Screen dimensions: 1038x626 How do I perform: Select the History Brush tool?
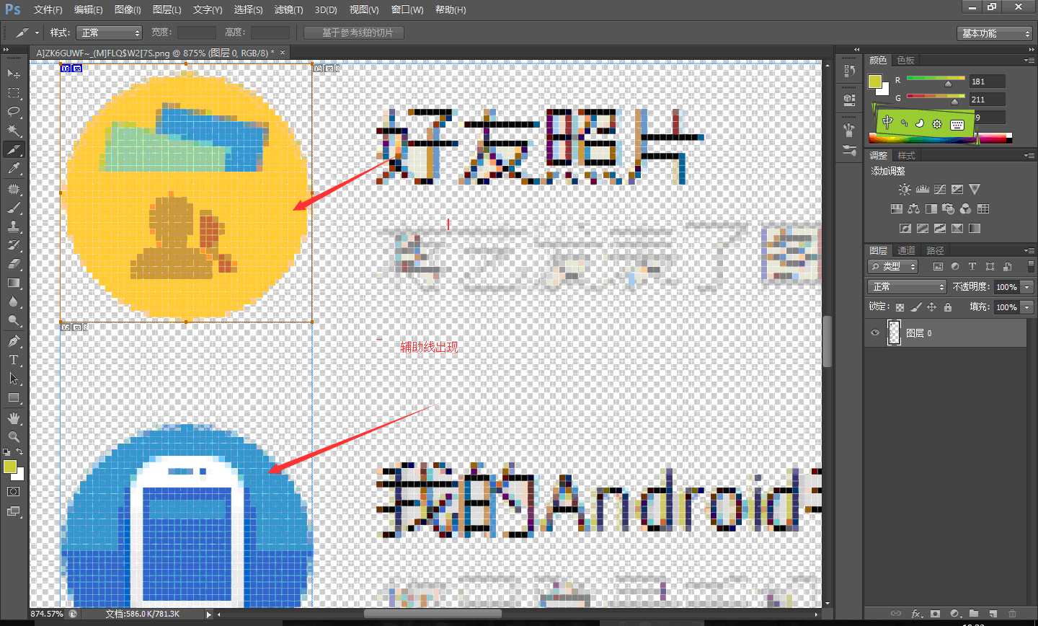pyautogui.click(x=14, y=245)
